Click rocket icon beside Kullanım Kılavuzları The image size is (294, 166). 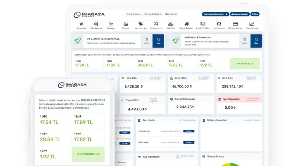(176, 40)
